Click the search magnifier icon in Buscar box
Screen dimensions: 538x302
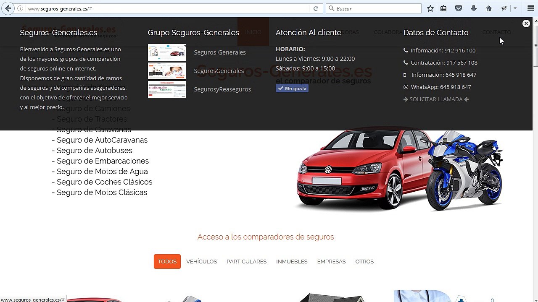pos(331,8)
